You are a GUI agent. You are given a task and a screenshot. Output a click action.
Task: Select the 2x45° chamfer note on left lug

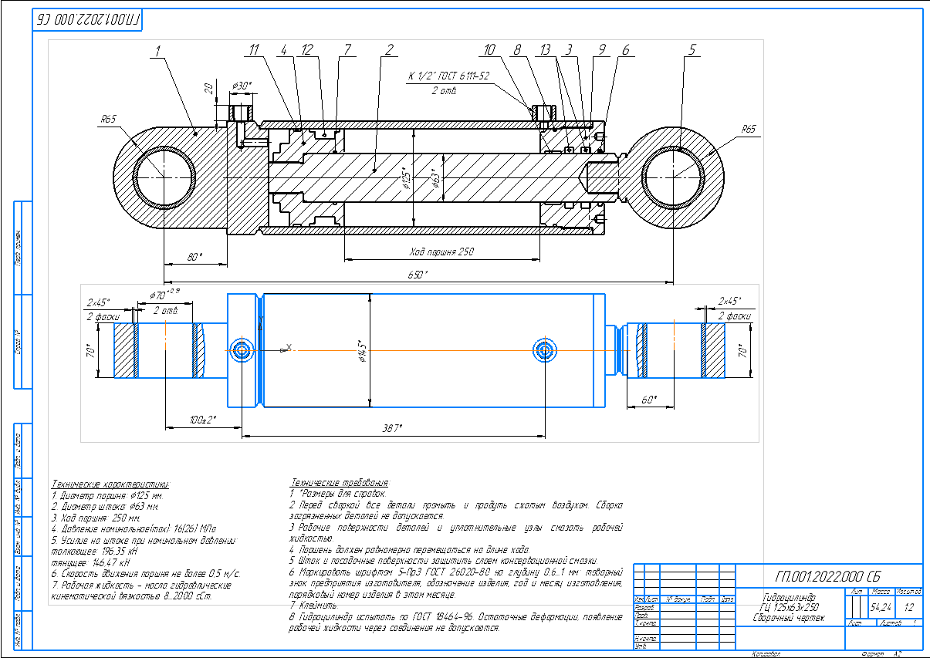tap(99, 301)
